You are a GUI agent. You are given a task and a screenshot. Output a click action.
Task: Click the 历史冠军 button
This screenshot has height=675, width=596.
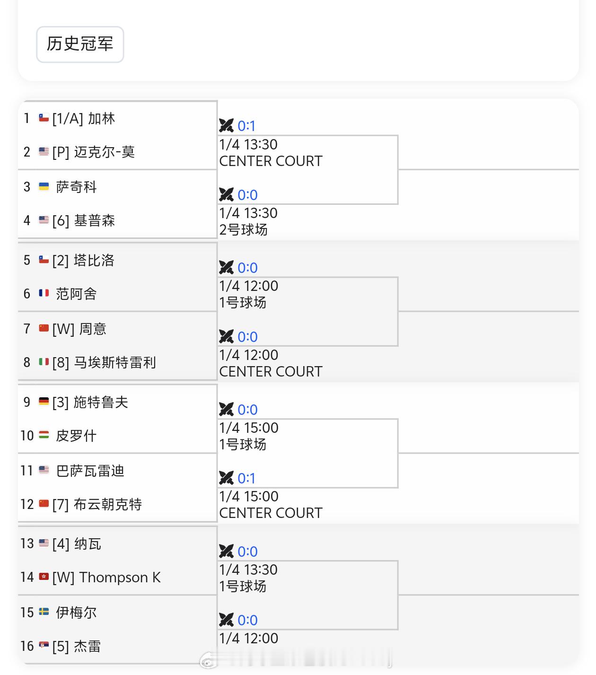79,44
